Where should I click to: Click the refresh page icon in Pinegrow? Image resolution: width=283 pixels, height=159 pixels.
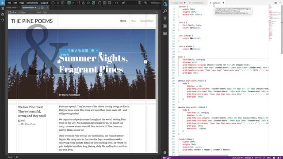click(x=99, y=3)
